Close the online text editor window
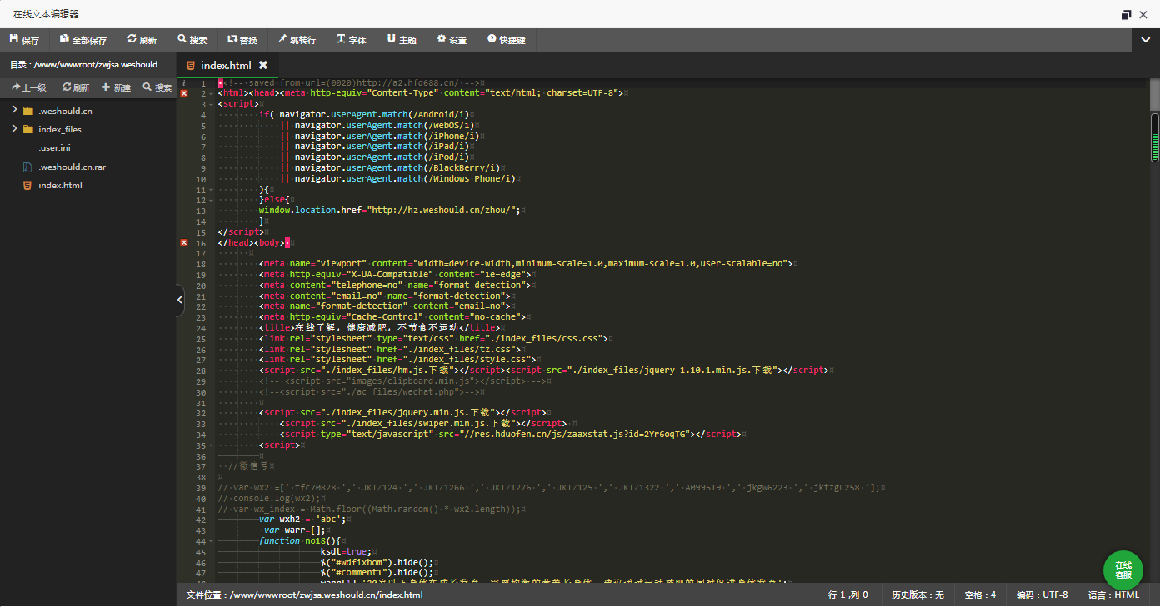The image size is (1160, 607). [1145, 14]
